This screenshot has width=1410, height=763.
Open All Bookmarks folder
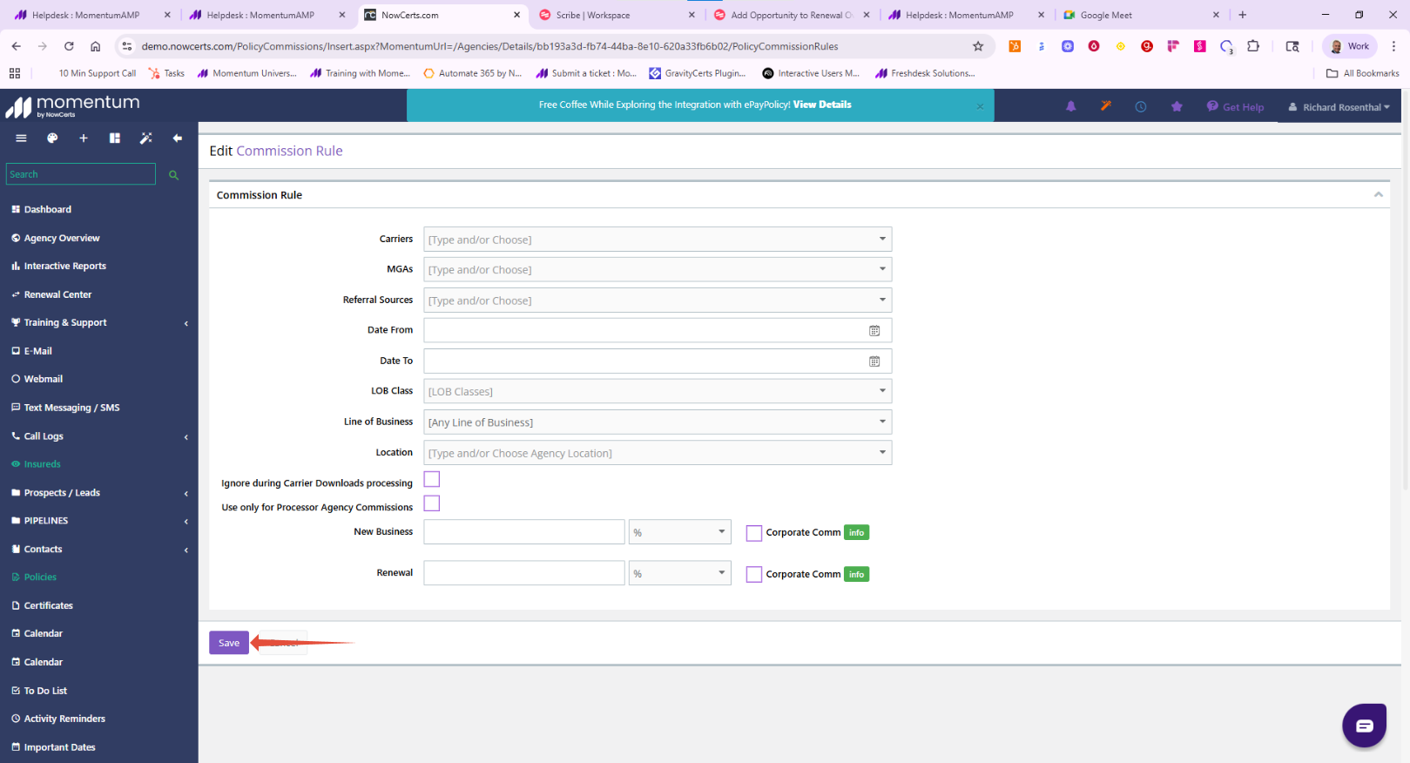[1362, 73]
